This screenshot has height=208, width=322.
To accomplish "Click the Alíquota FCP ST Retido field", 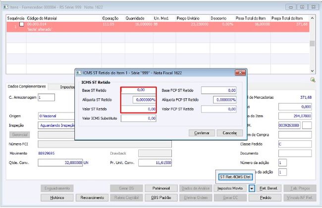I will tap(225, 100).
